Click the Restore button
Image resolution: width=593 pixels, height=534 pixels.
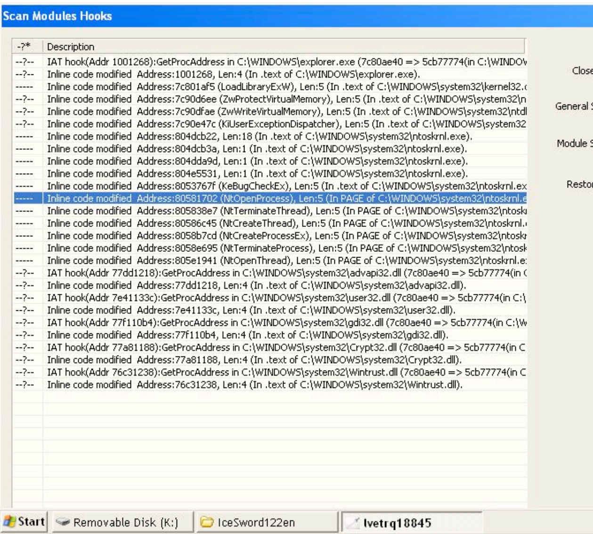pos(579,184)
